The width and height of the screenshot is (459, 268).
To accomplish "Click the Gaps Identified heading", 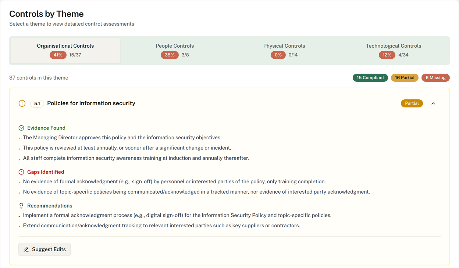I will [46, 172].
